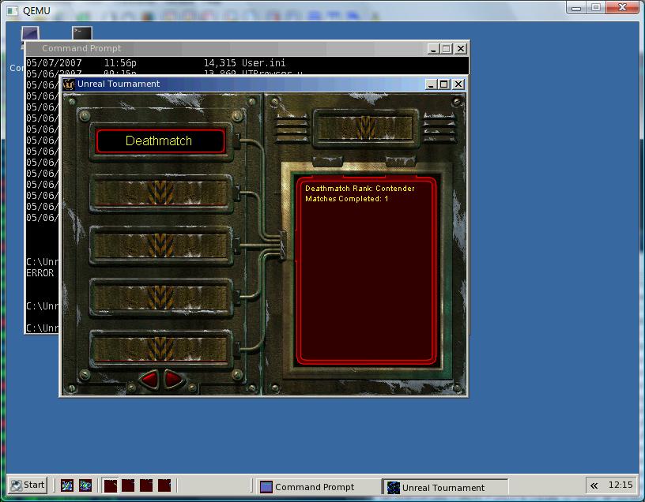The width and height of the screenshot is (645, 502).
Task: Click the red left arrow button
Action: 149,380
